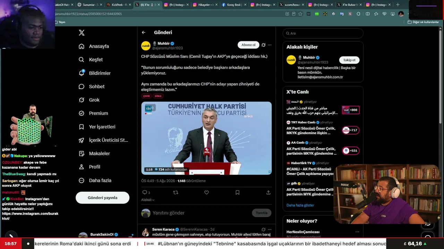This screenshot has height=249, width=444.
Task: Open the X logo home icon
Action: point(82,33)
